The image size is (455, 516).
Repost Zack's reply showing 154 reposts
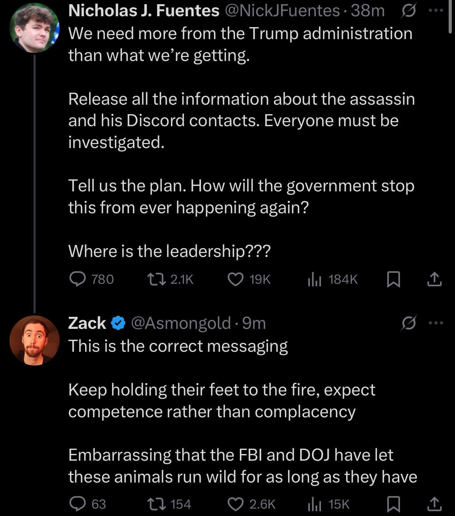click(156, 504)
